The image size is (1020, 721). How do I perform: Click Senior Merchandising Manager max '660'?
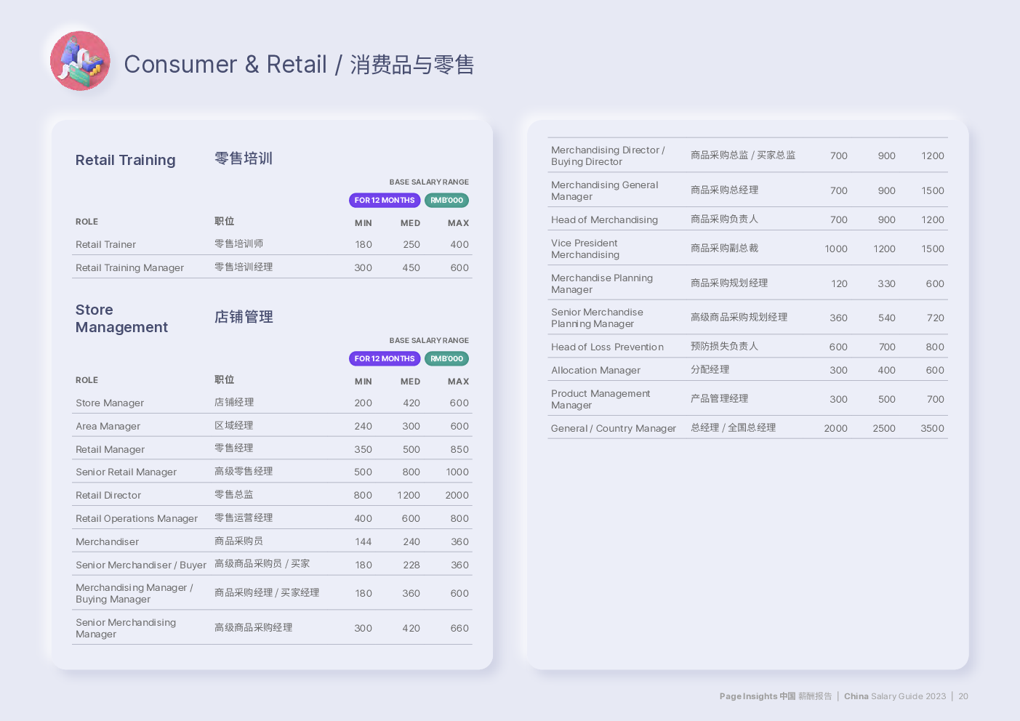click(459, 628)
